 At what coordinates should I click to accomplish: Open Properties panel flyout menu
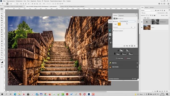pyautogui.click(x=137, y=16)
